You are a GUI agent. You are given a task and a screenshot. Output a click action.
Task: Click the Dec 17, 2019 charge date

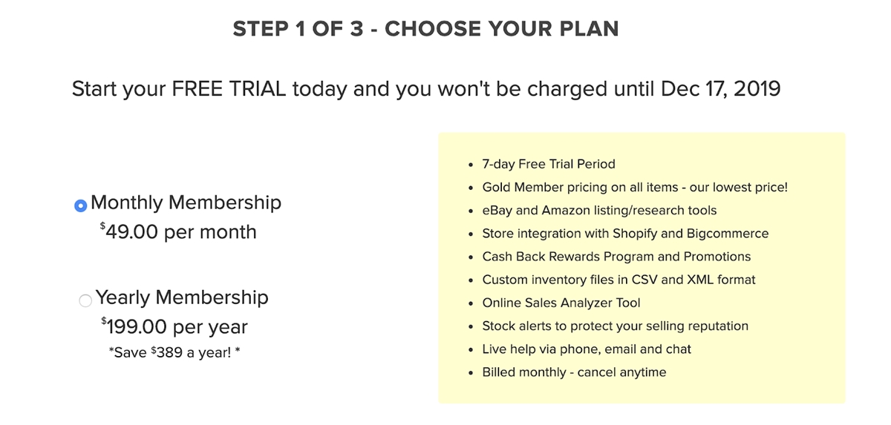coord(719,89)
